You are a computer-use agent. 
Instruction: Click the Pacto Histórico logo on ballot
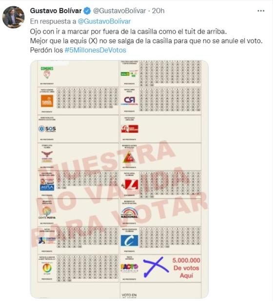(x=130, y=268)
